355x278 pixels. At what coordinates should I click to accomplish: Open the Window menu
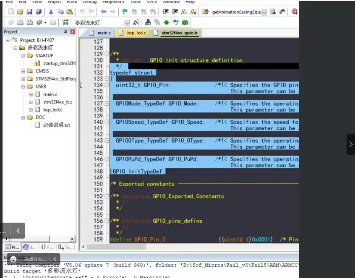171,2
